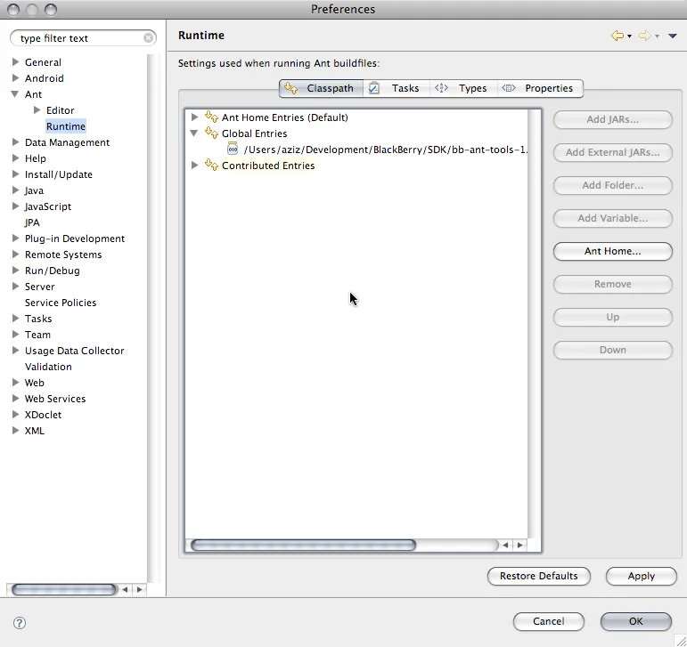687x647 pixels.
Task: Collapse the Global Entries node
Action: [x=194, y=133]
